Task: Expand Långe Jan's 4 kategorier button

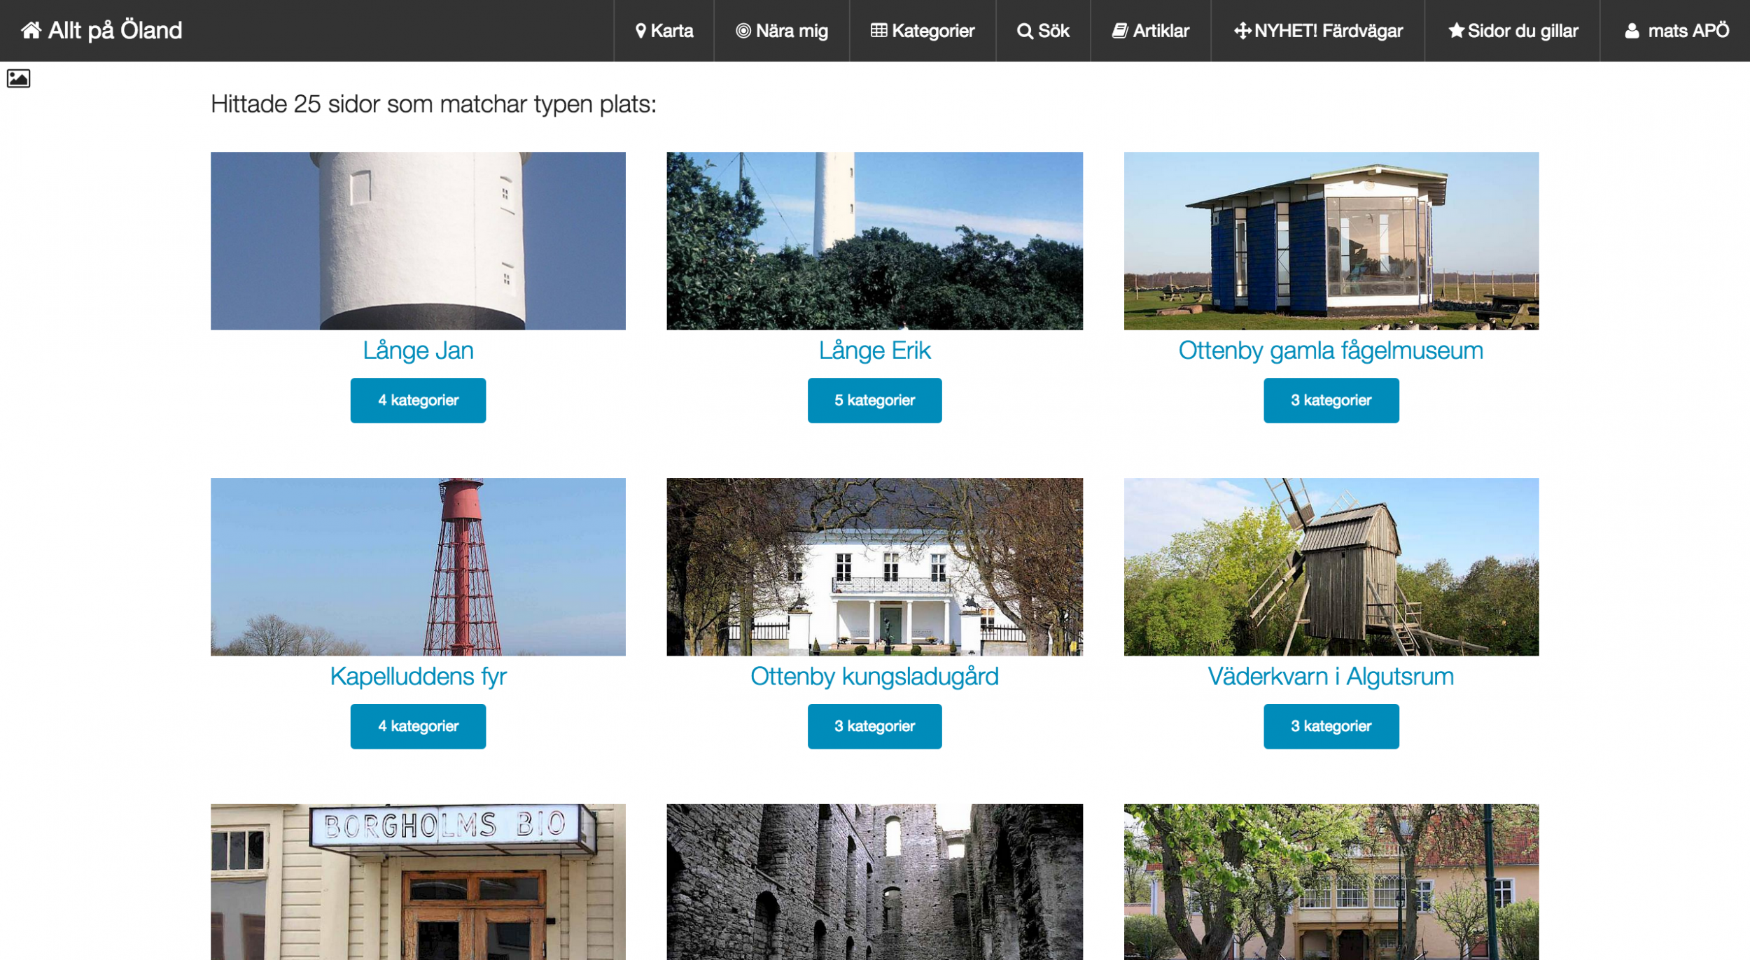Action: (418, 400)
